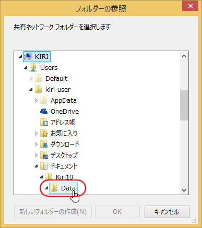The width and height of the screenshot is (202, 228).
Task: Select the AppData folder label
Action: click(x=64, y=100)
